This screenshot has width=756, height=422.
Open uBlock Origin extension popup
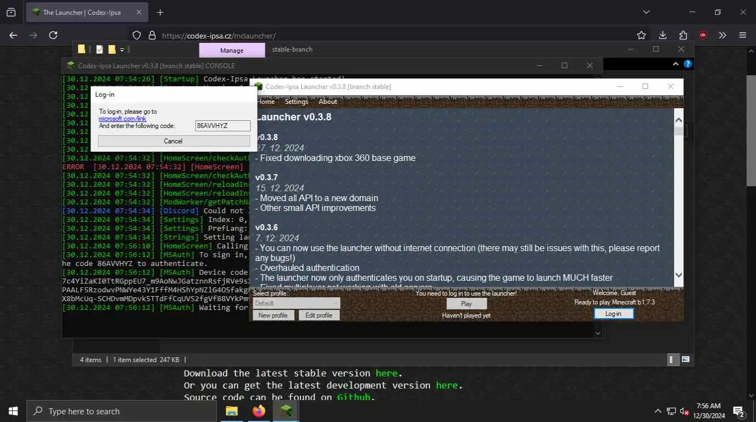(703, 35)
